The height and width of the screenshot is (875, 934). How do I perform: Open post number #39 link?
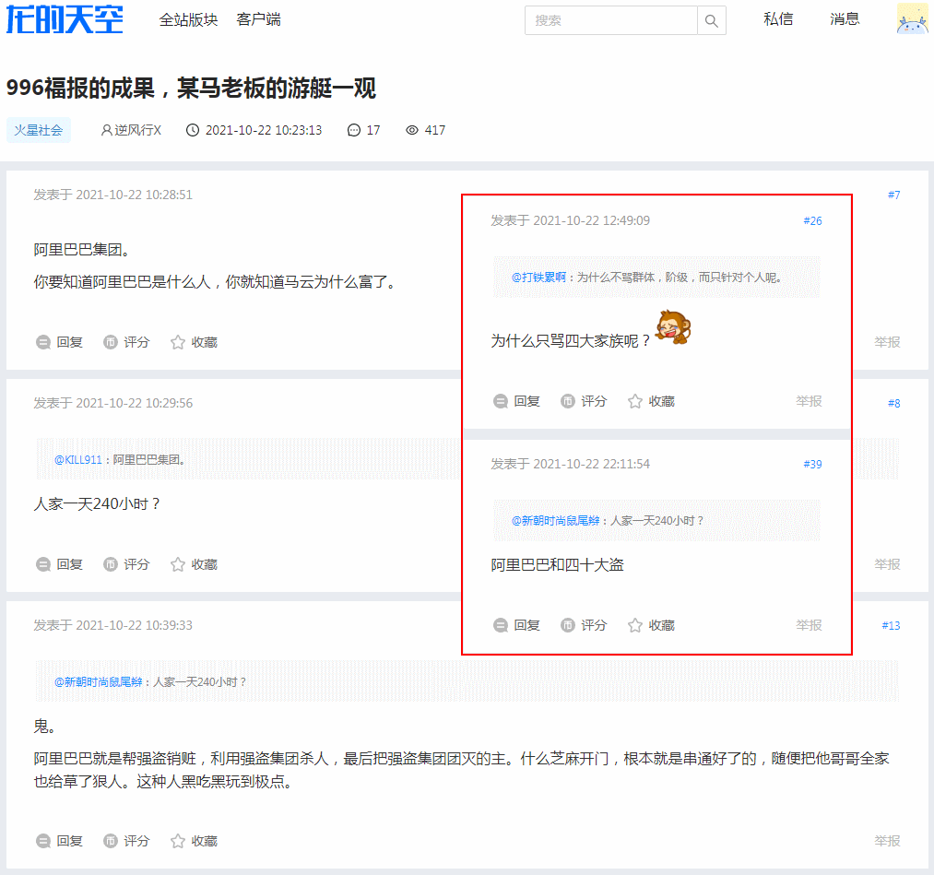(812, 464)
